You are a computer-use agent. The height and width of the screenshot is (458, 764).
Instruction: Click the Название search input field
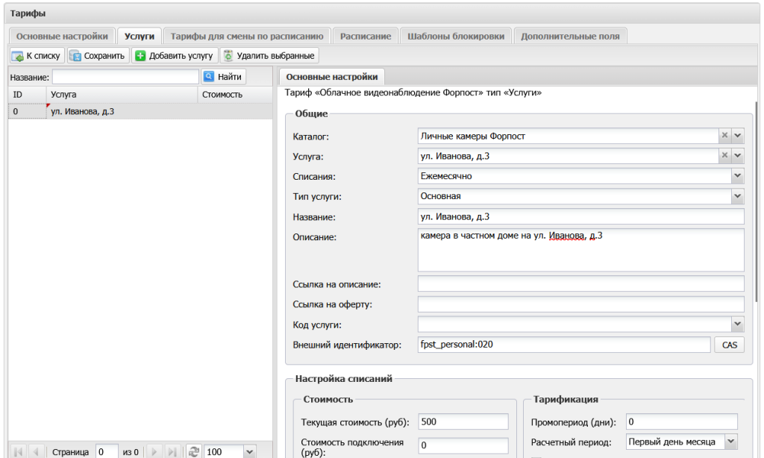[125, 77]
